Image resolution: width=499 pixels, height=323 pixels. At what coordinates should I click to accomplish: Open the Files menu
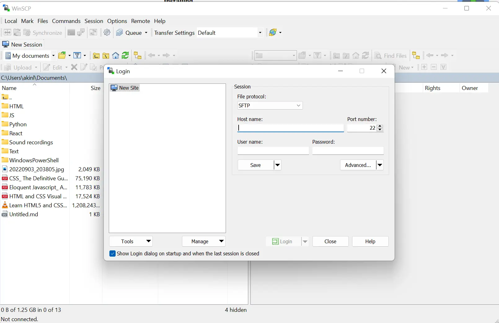point(43,21)
